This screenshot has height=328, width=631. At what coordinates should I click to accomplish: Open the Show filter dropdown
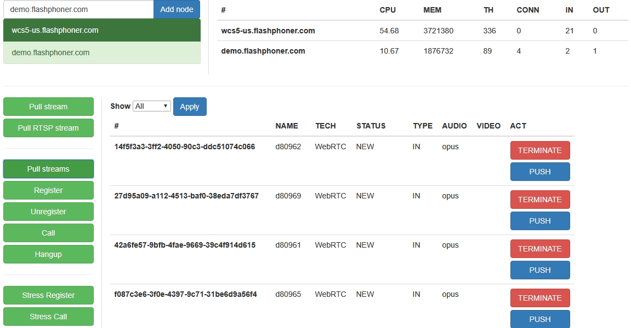[152, 106]
